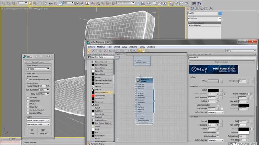Enable the Effects checkbox
The height and width of the screenshot is (145, 259).
[28, 104]
